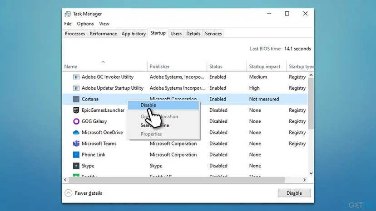Click the Adobe Systems, Incorpo... publisher cell
376x211 pixels.
[177, 77]
